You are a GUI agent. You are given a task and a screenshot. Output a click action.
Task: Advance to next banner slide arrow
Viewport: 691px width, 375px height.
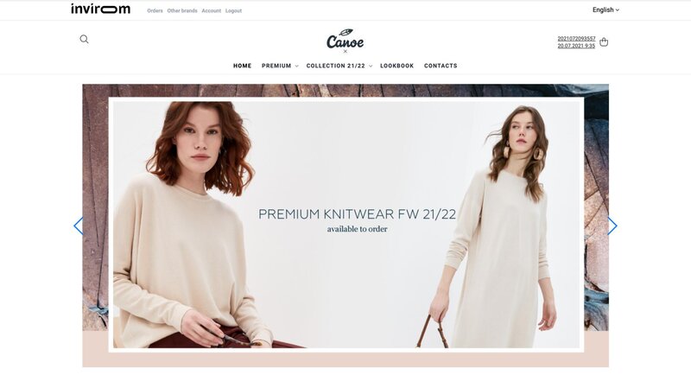612,226
